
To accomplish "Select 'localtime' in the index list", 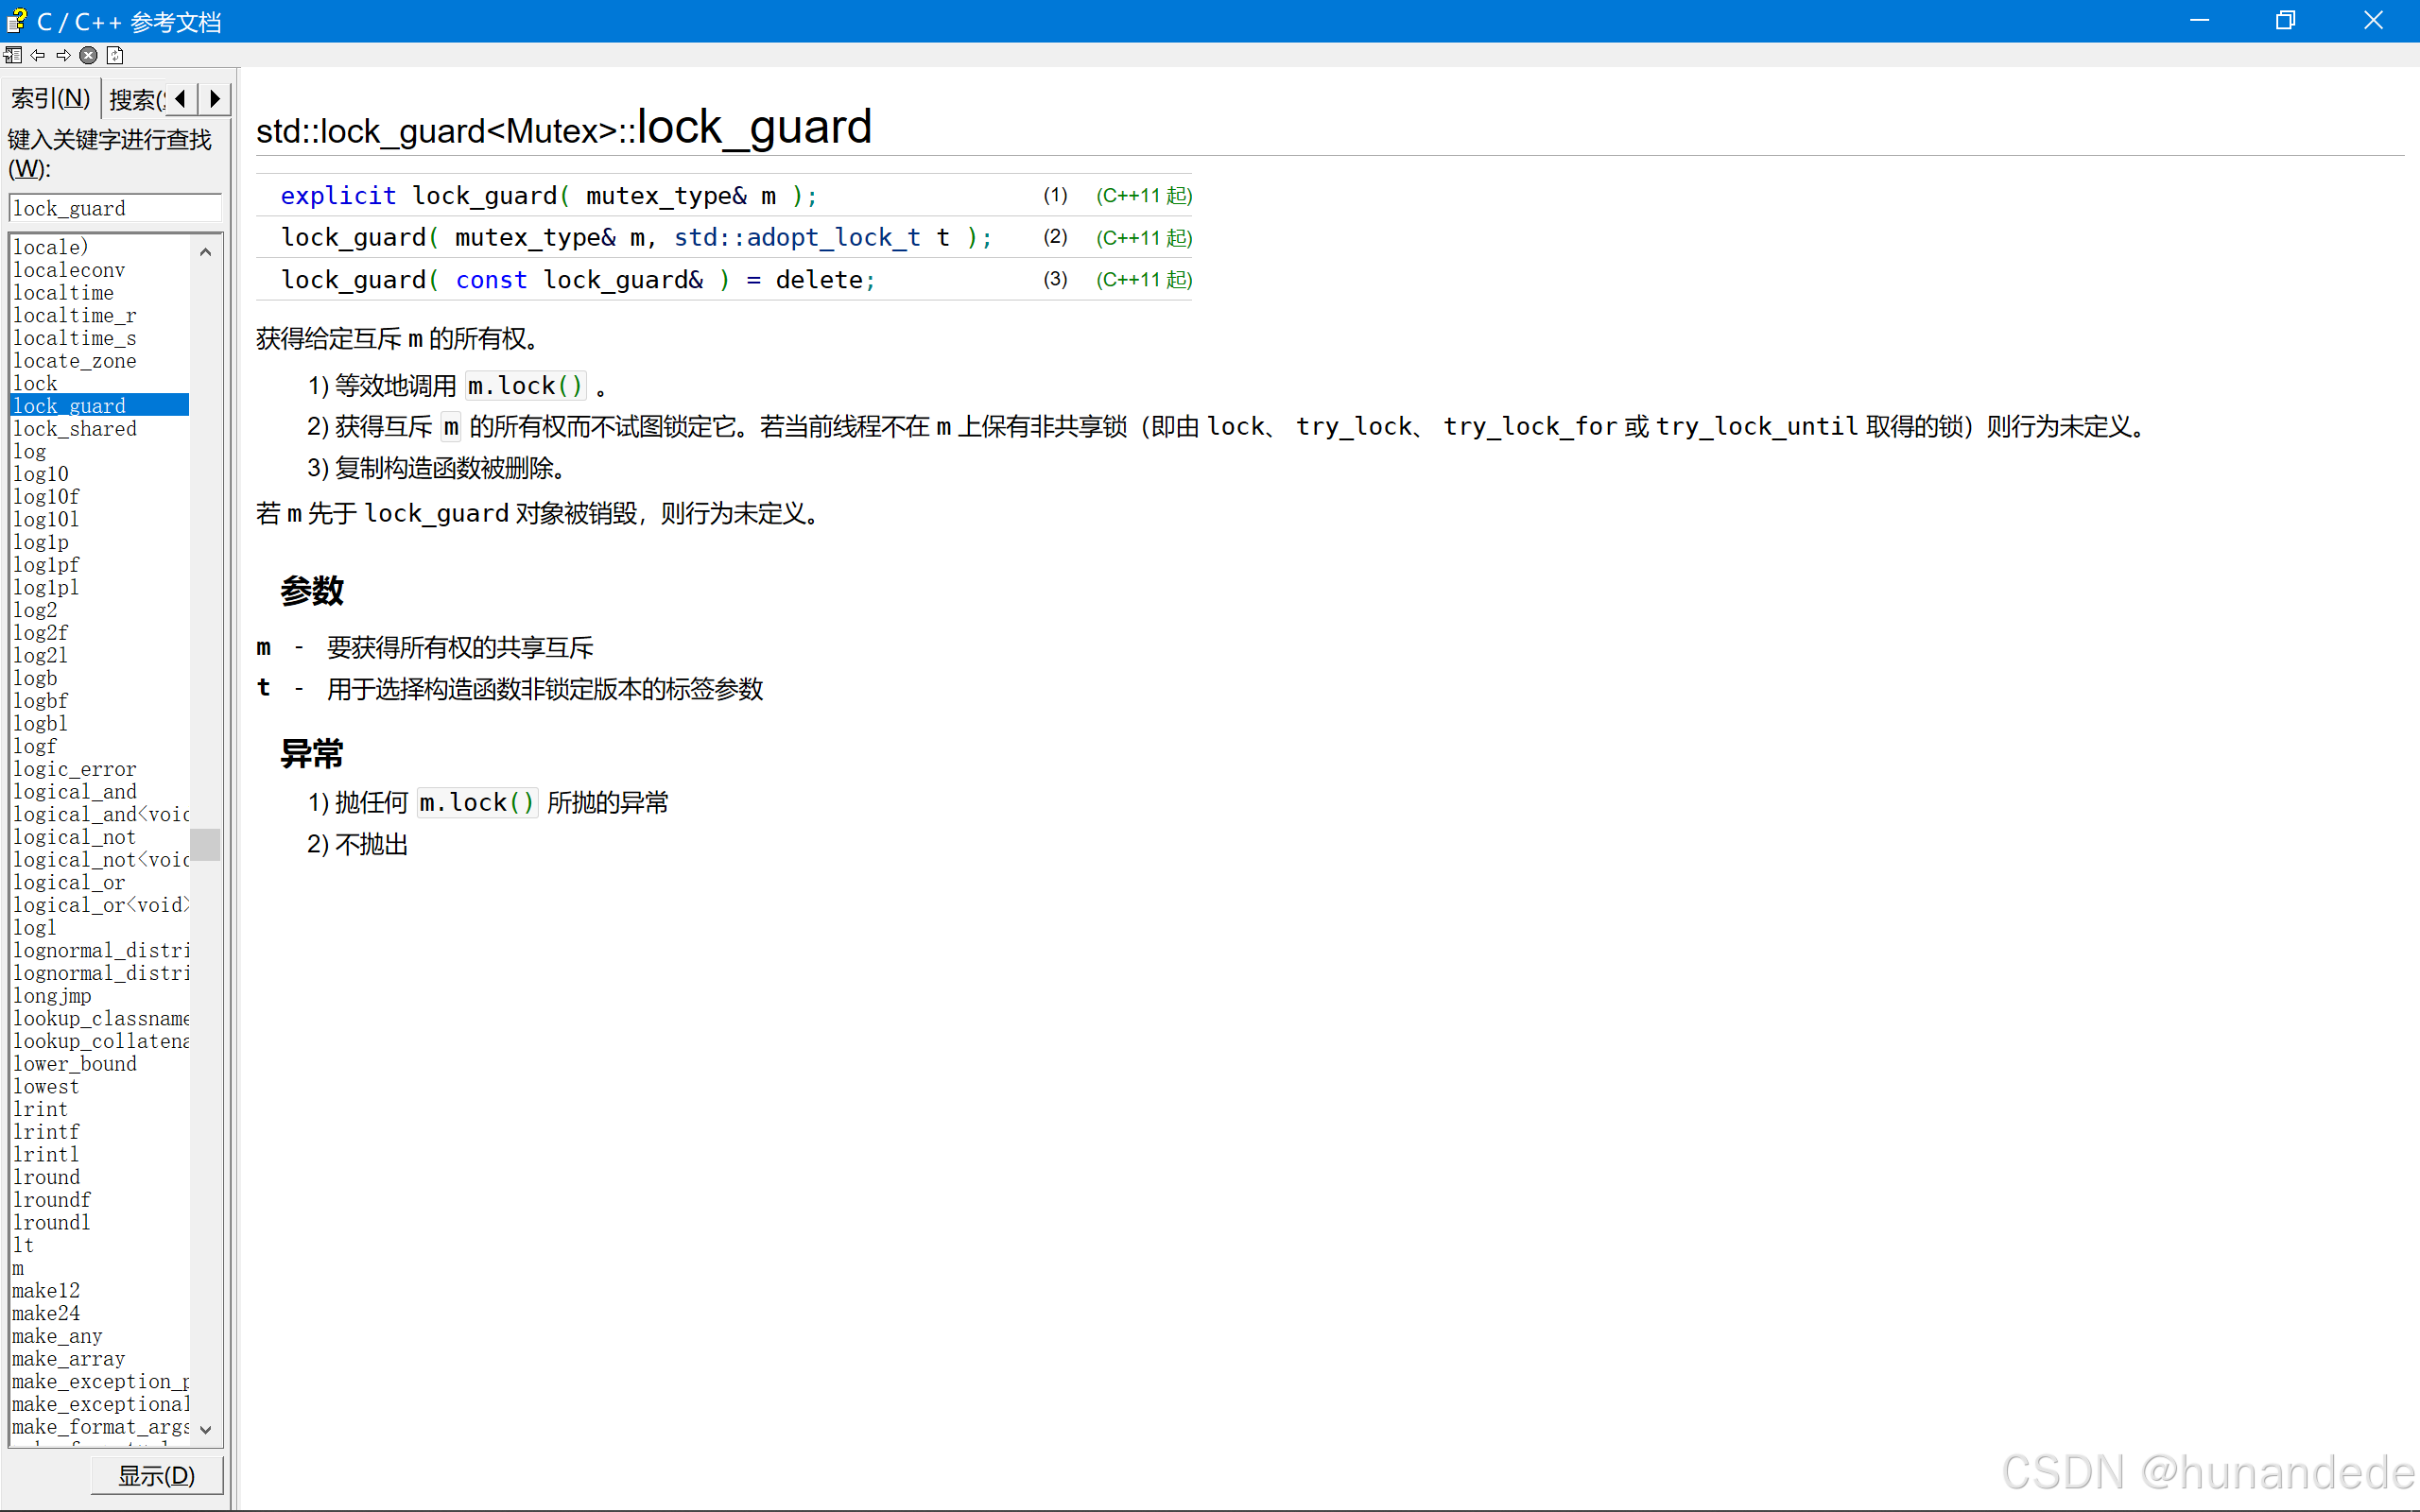I will click(63, 293).
